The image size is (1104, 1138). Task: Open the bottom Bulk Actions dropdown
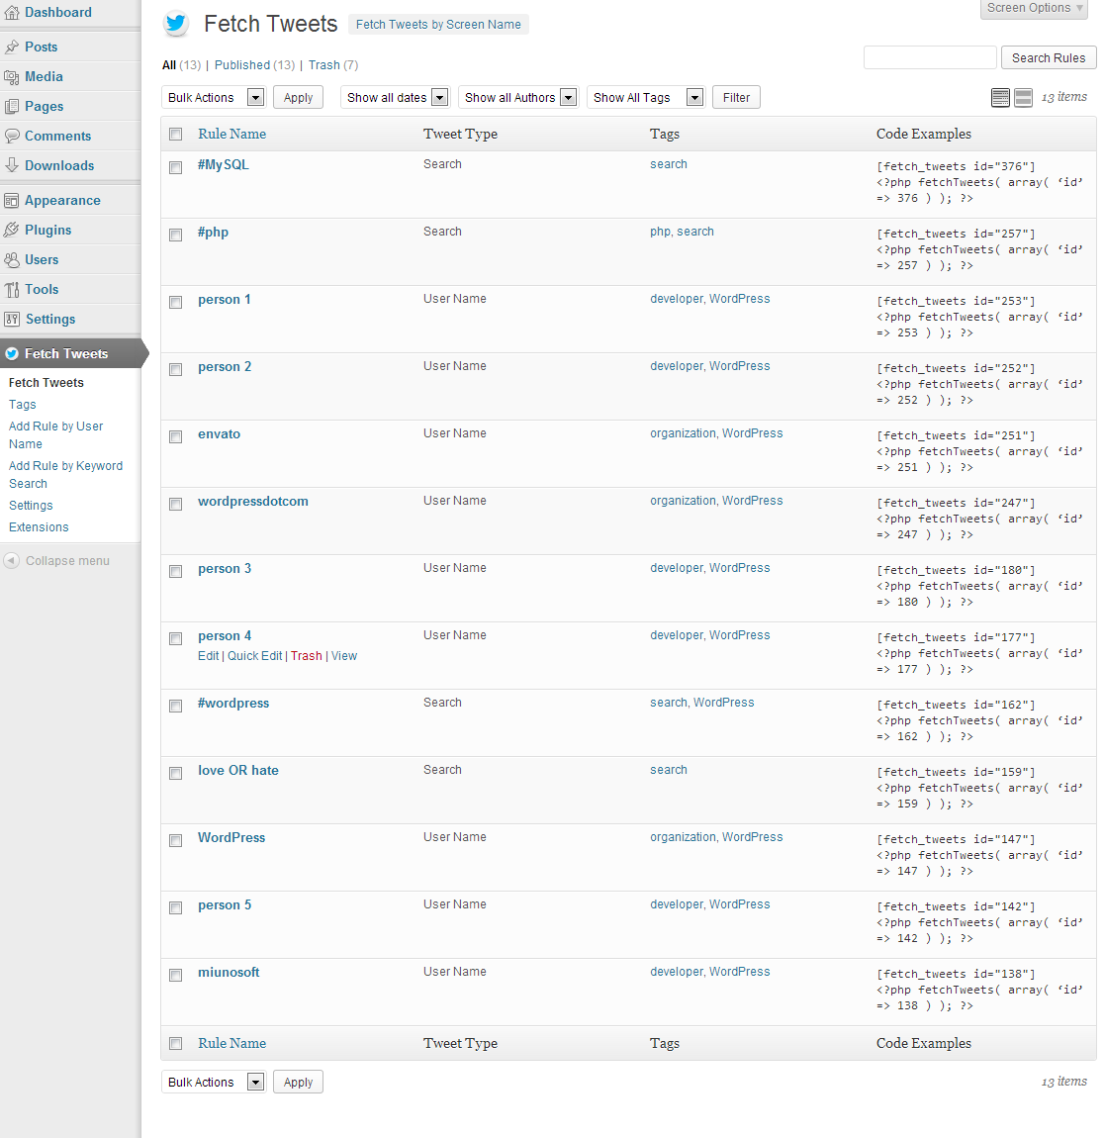click(x=214, y=1083)
